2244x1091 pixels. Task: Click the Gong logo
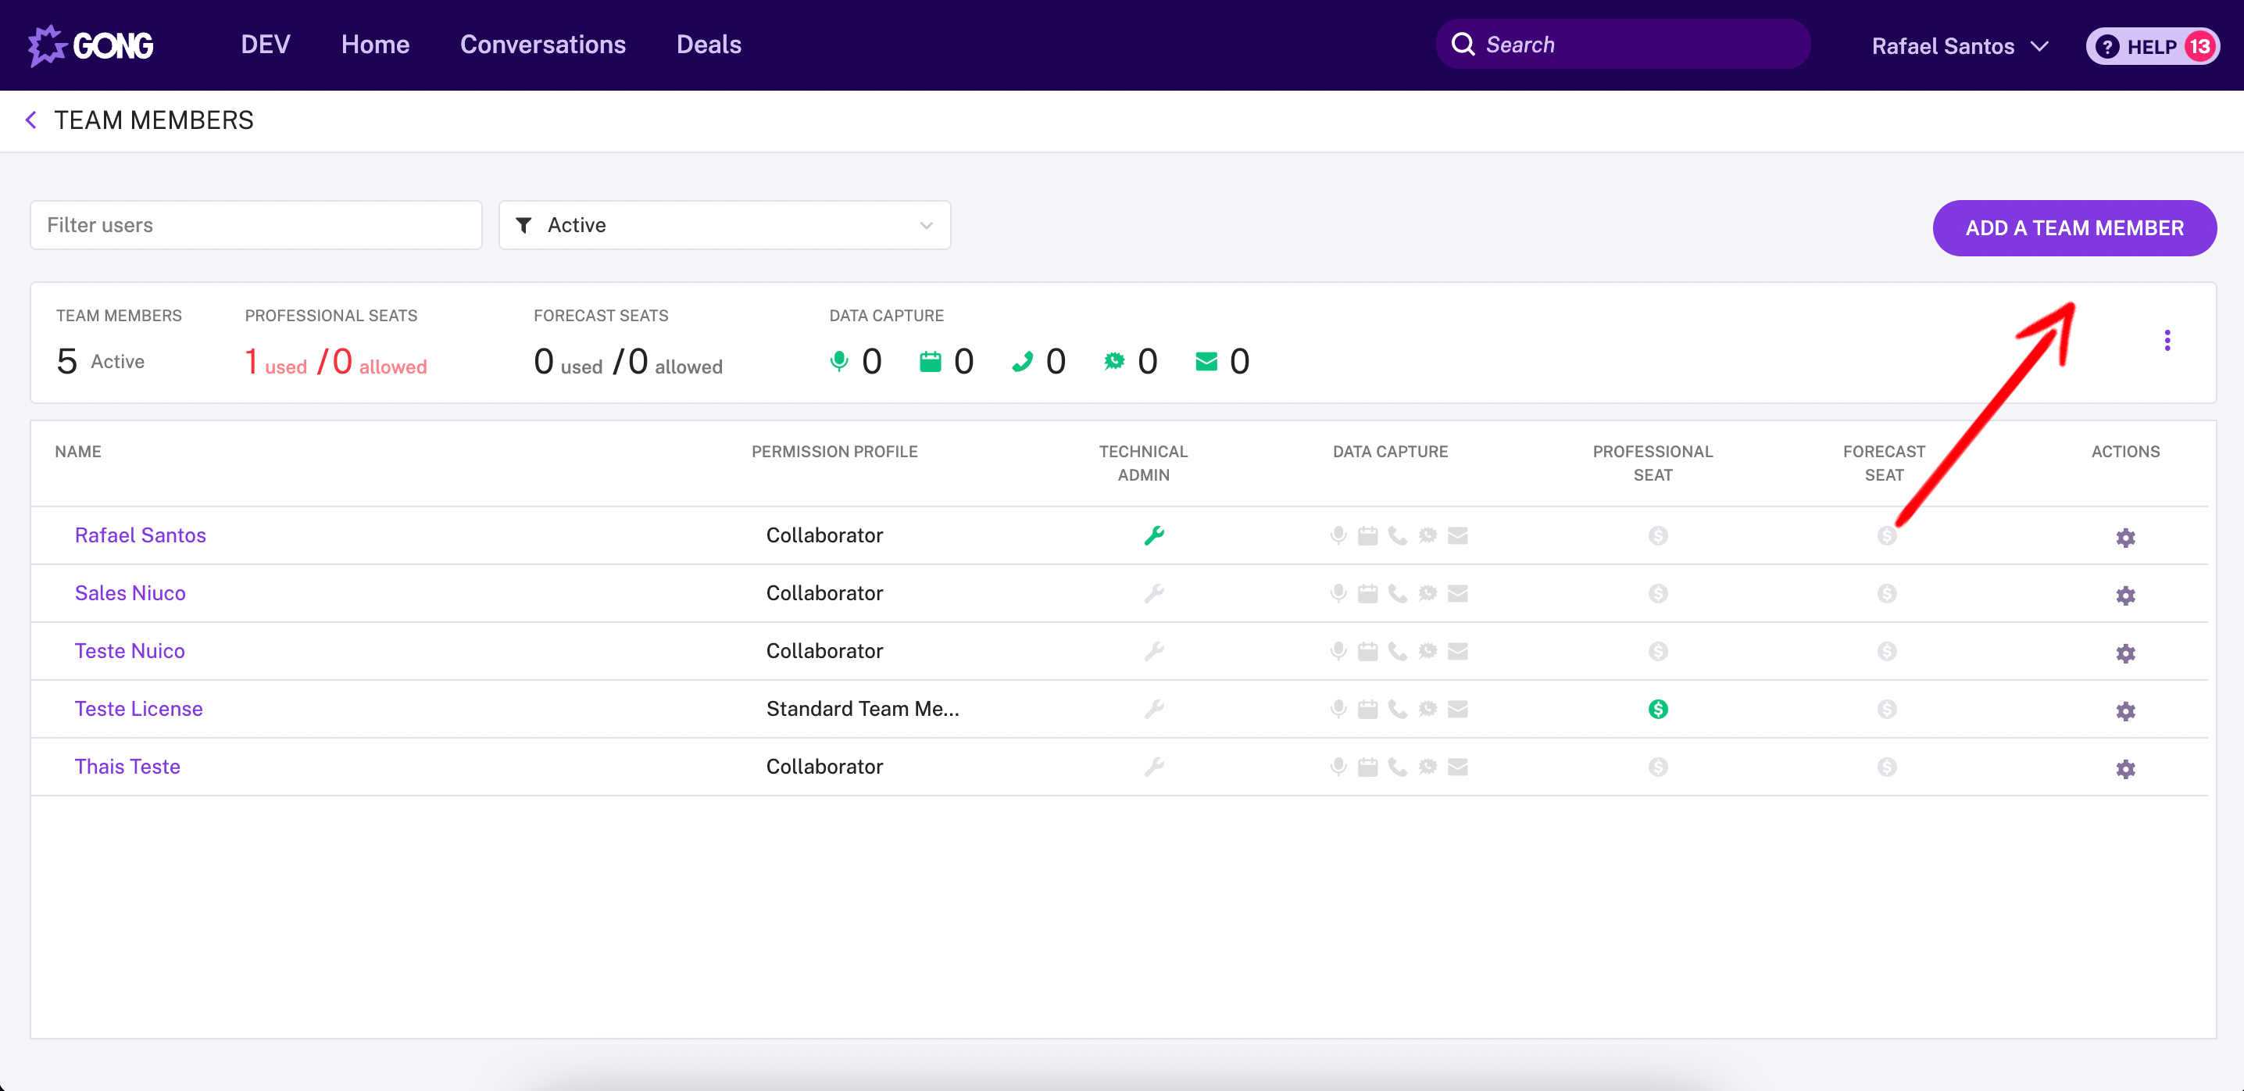(x=91, y=45)
